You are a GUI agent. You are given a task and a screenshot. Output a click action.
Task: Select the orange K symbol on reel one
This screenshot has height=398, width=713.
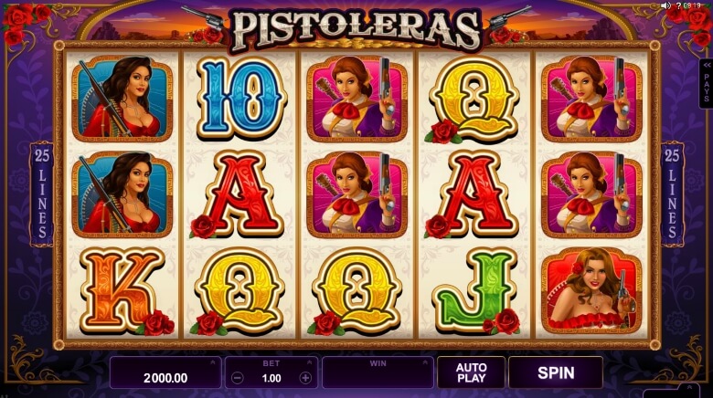[122, 291]
